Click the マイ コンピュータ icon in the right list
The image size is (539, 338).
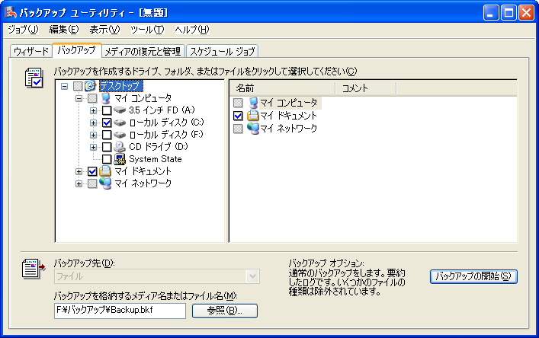[253, 103]
